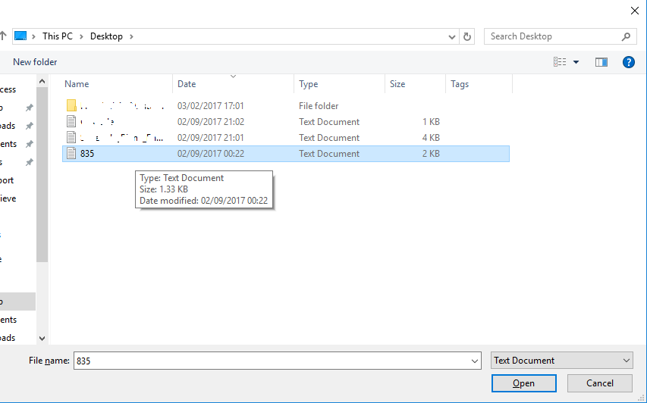Click the blue help question mark icon
Screen dimensions: 647x403
628,62
